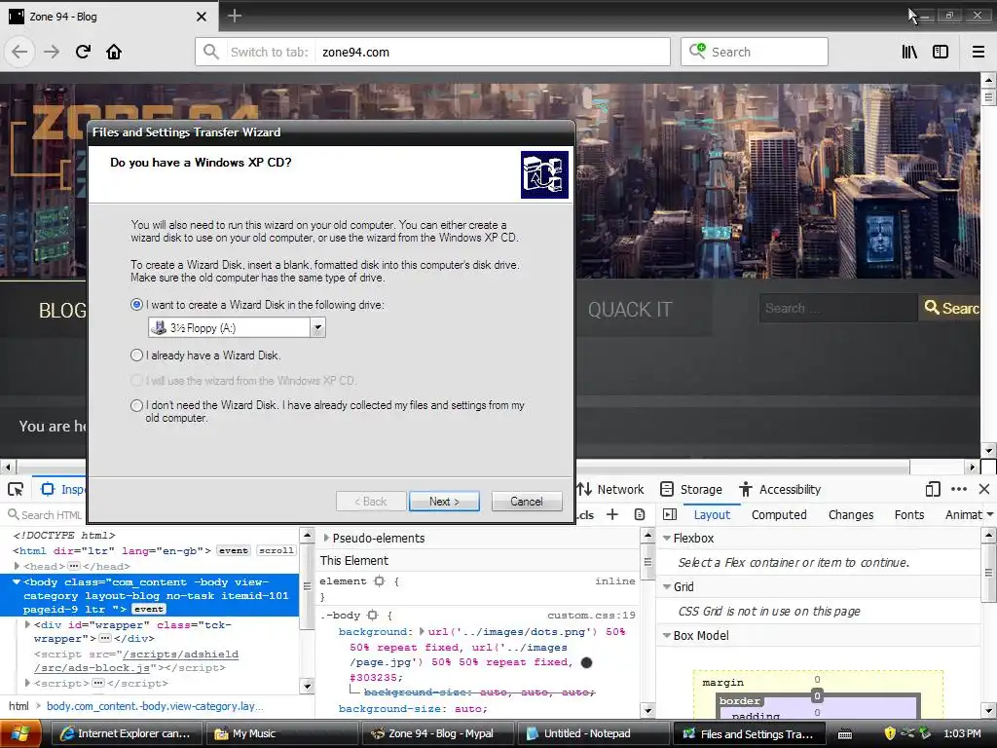Click the Search HTML field in Inspector

click(45, 514)
